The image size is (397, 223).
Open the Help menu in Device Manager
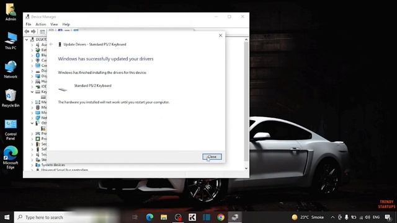coord(66,24)
